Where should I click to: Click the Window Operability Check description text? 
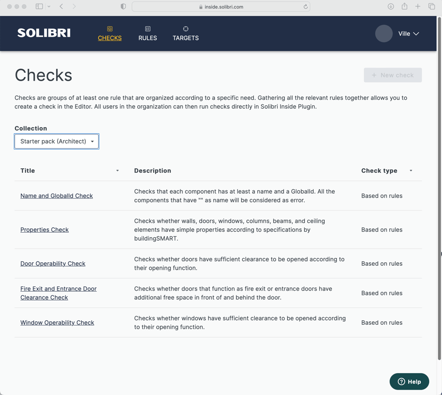click(240, 323)
